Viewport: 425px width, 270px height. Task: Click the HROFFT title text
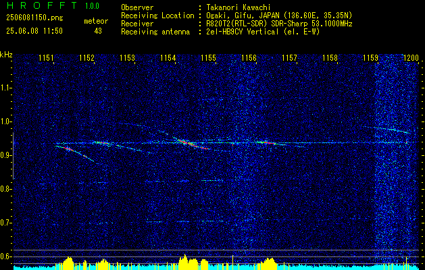coord(41,5)
